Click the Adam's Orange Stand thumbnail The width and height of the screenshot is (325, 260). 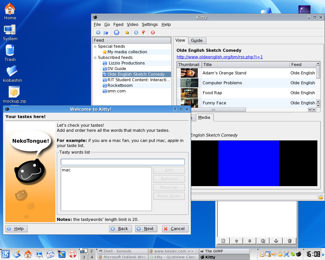pyautogui.click(x=189, y=73)
